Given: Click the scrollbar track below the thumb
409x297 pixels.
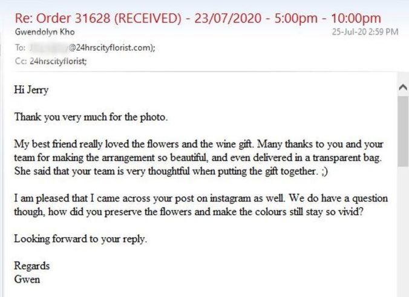Looking at the screenshot, I should [402, 230].
